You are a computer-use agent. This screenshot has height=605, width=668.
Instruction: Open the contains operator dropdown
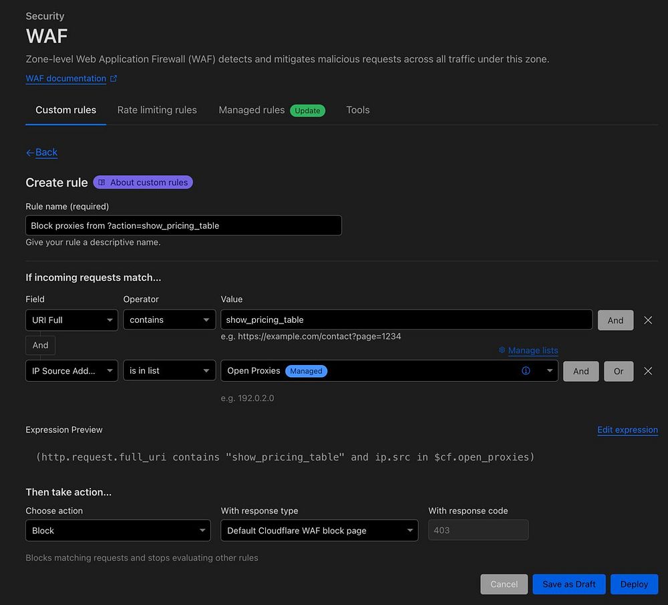(x=169, y=320)
